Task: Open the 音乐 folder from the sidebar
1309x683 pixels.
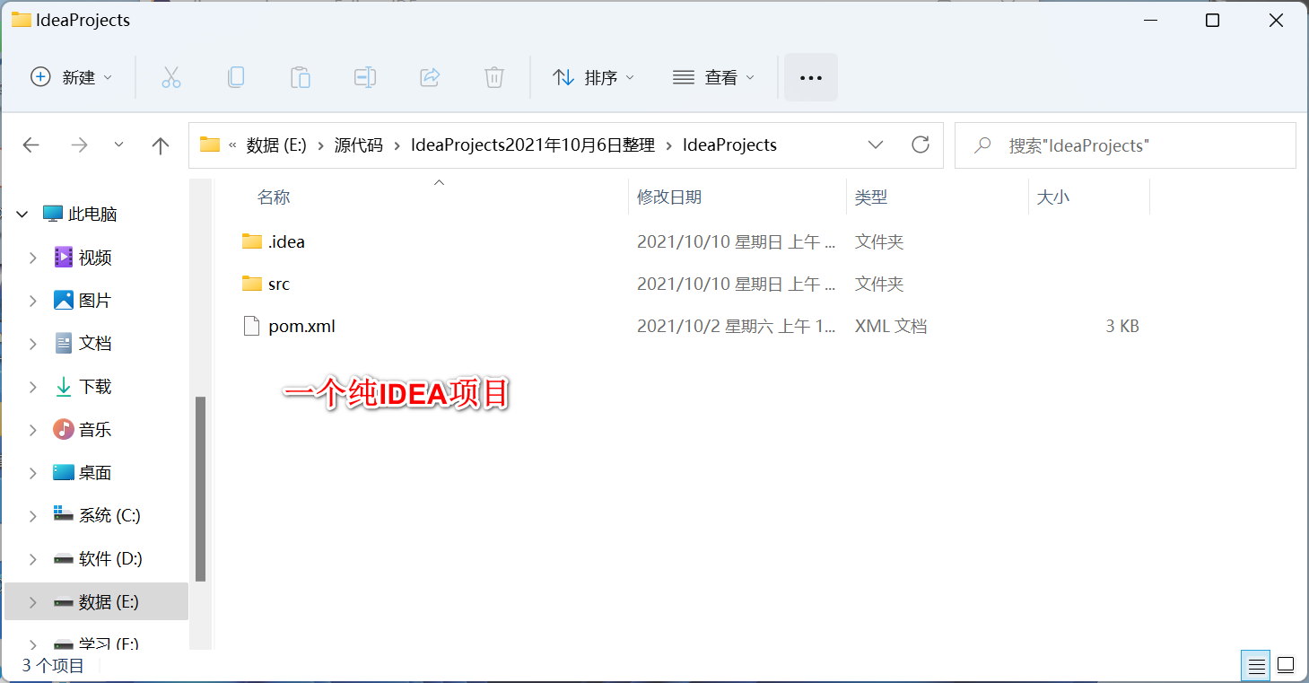Action: (93, 429)
